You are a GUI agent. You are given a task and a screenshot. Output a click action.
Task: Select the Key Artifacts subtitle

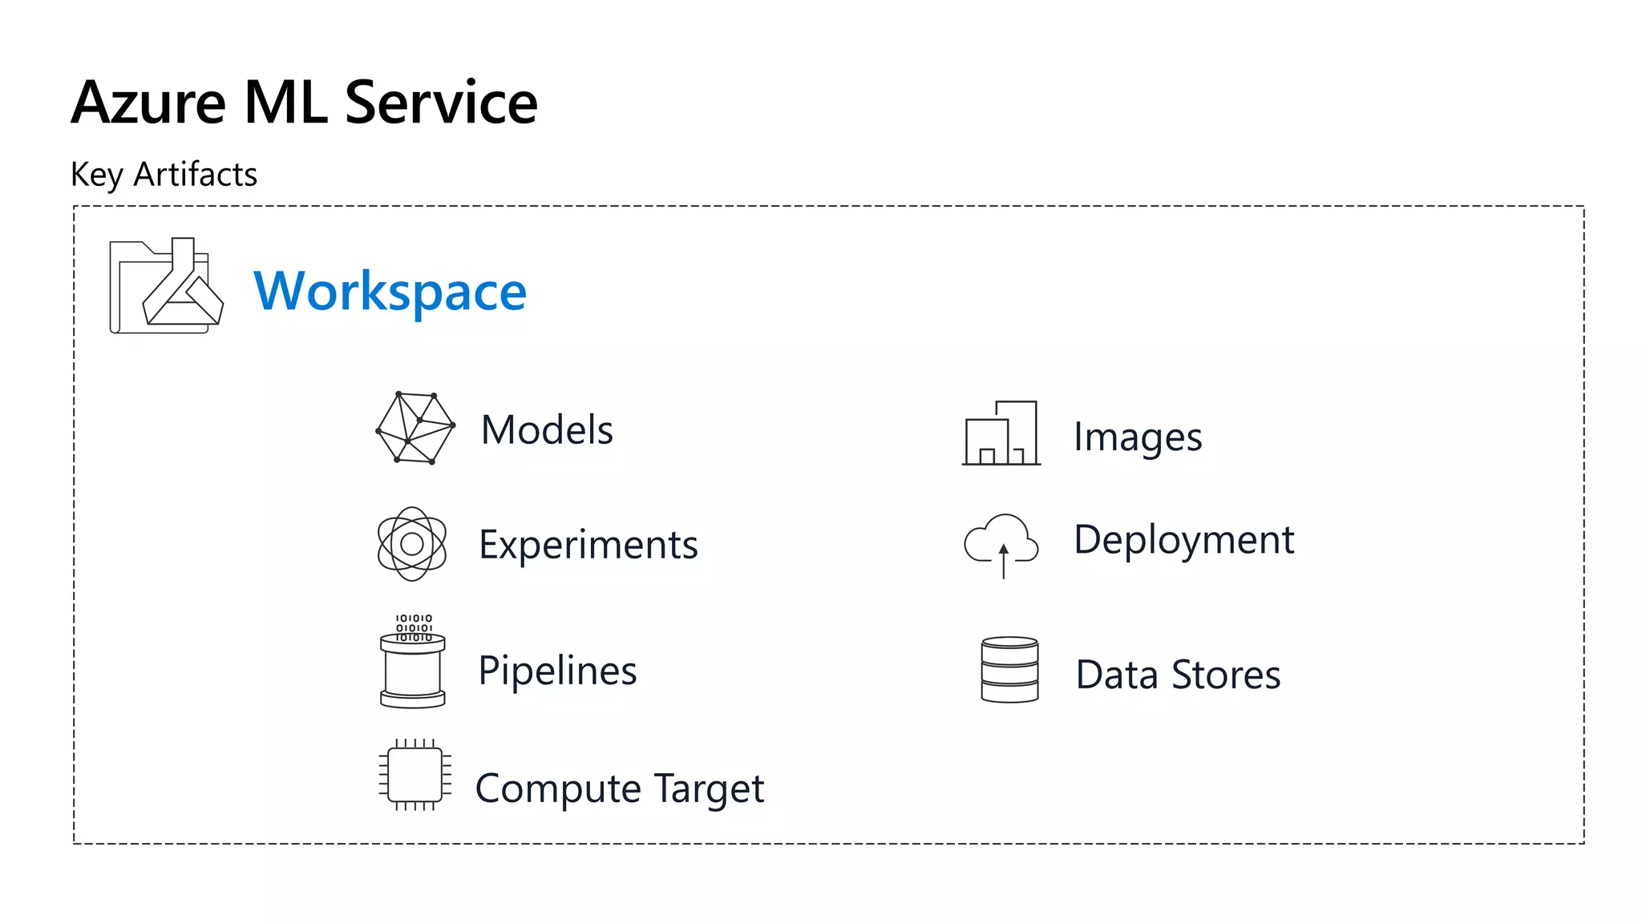coord(164,175)
